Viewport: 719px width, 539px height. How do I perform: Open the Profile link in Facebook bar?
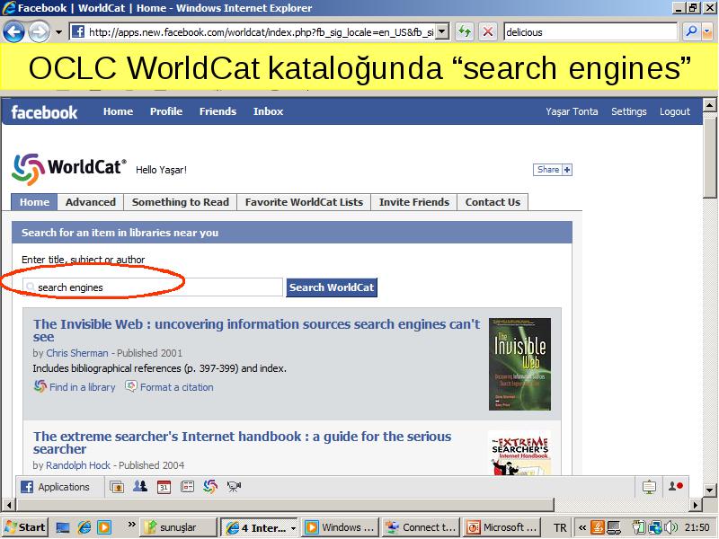(166, 111)
